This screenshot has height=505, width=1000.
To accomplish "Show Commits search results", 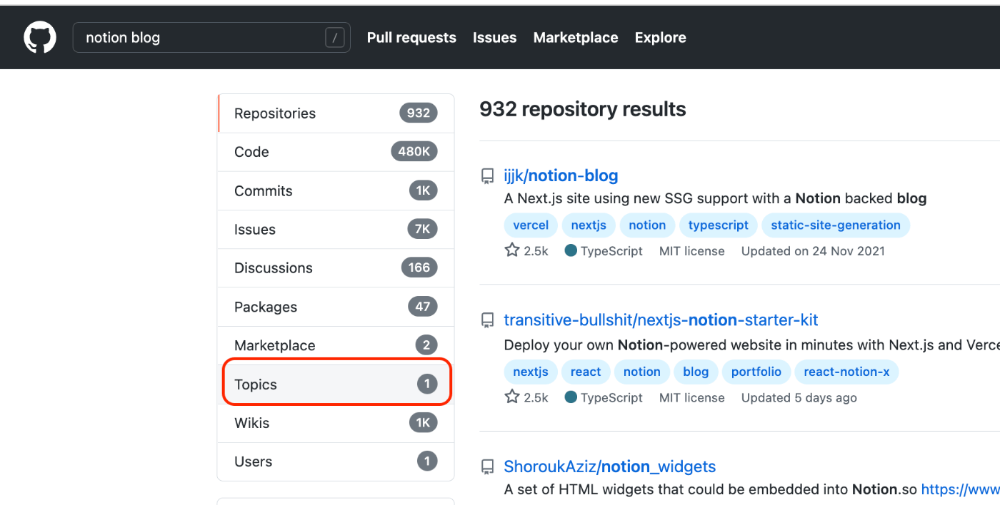I will [336, 190].
